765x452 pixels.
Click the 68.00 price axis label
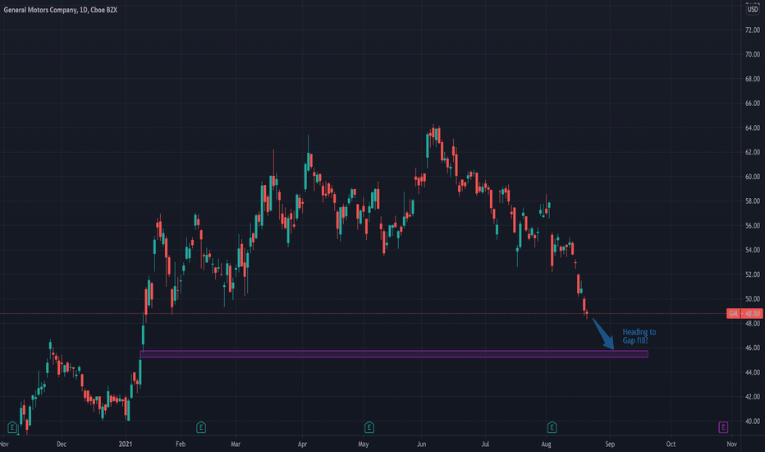click(753, 79)
